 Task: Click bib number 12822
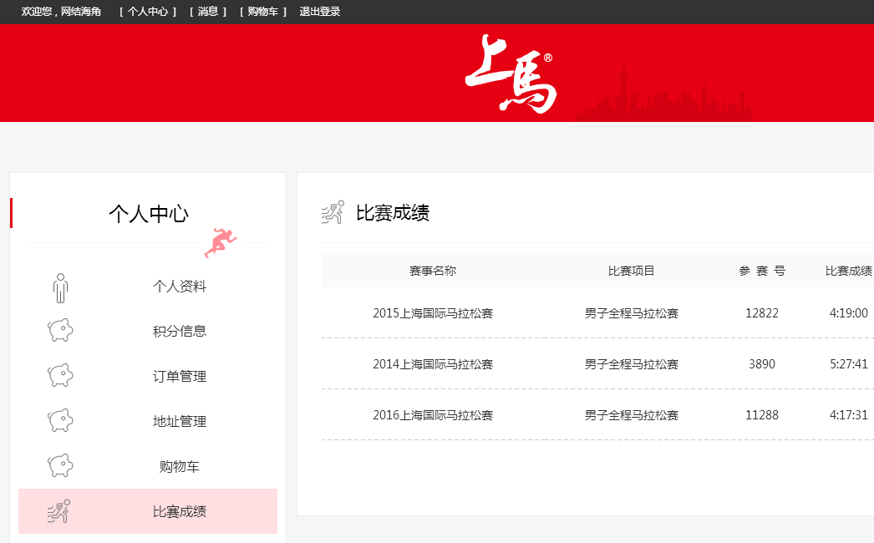(x=762, y=313)
